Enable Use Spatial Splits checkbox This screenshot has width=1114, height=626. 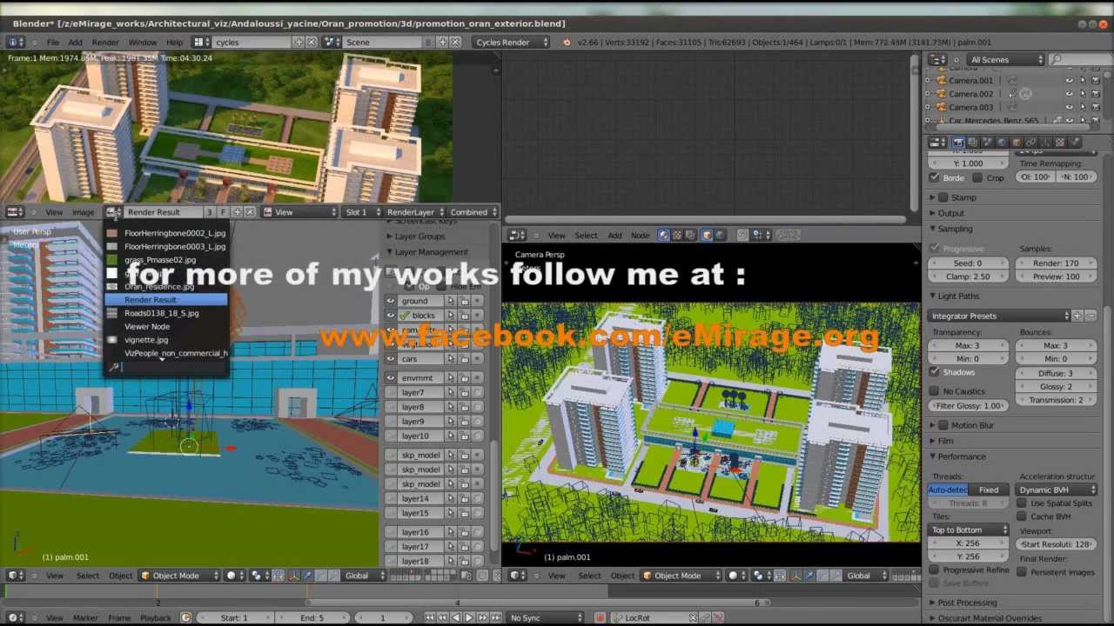(1022, 503)
